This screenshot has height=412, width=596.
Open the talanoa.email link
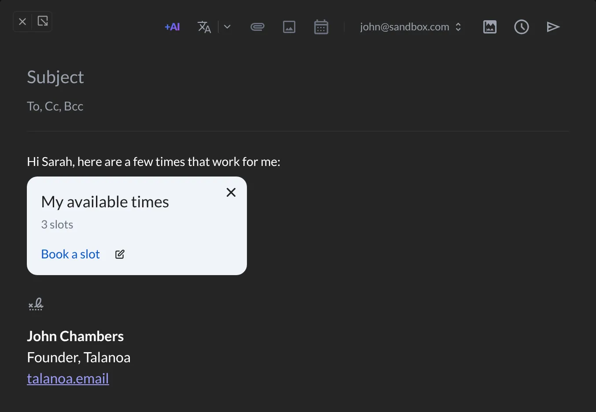[x=68, y=379]
